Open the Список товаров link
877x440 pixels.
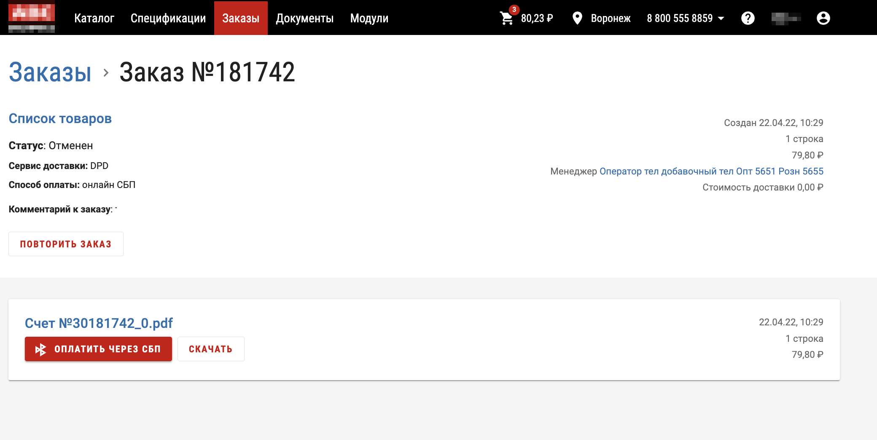coord(60,118)
